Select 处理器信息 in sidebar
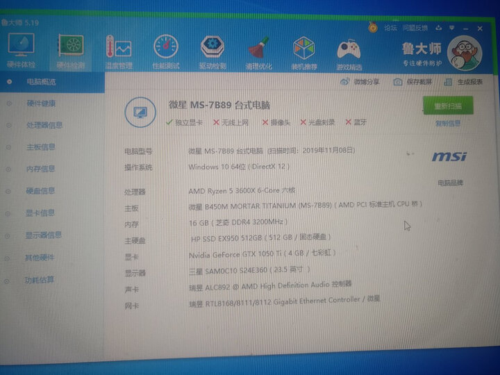 click(44, 125)
